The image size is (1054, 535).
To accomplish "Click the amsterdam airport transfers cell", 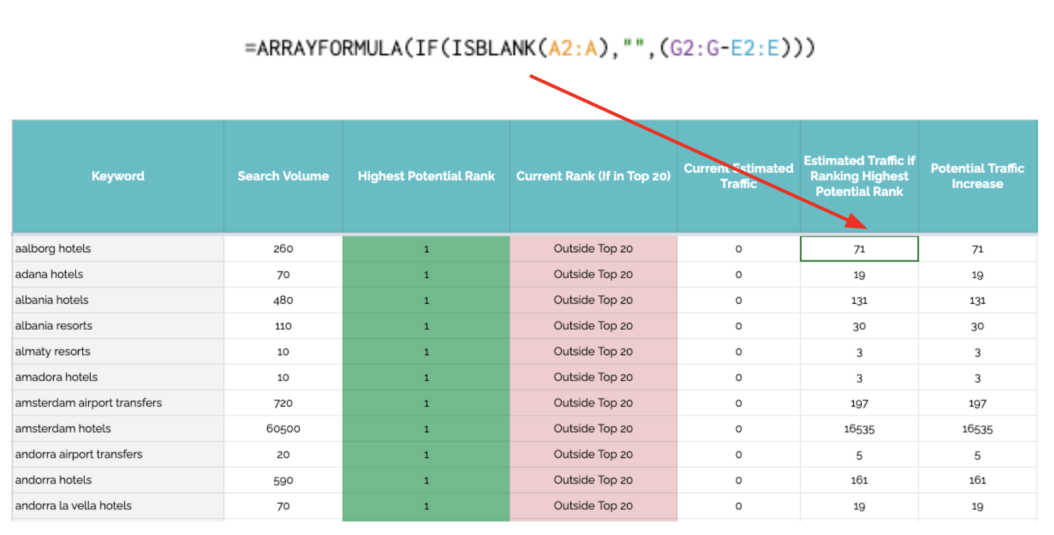I will (89, 403).
